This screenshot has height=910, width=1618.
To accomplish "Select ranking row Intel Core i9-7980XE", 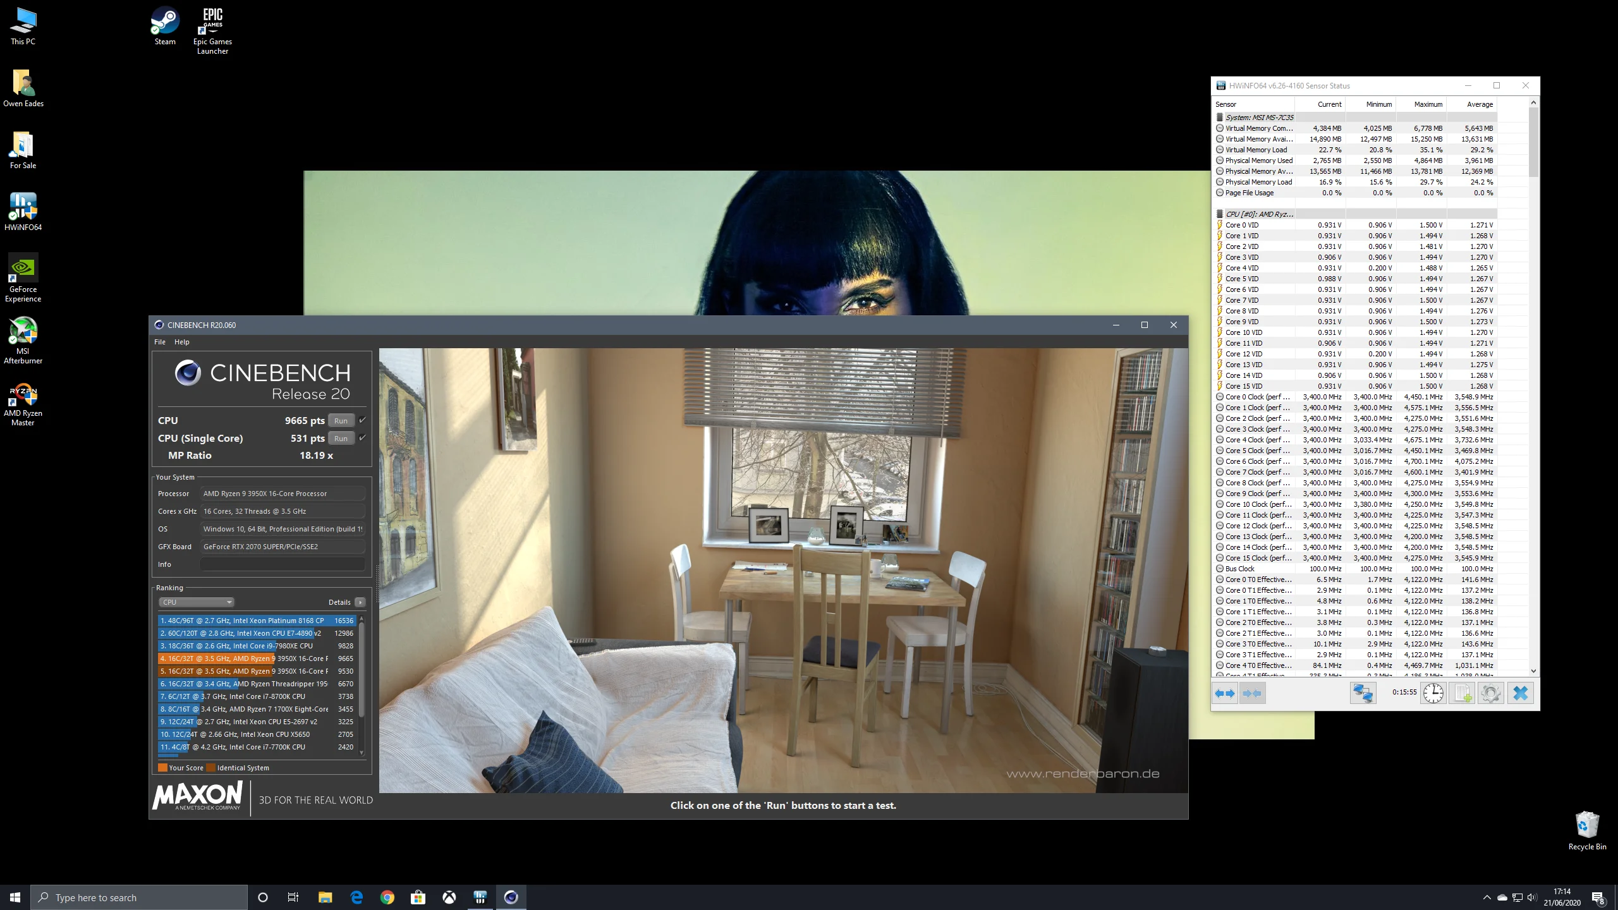I will [x=257, y=646].
